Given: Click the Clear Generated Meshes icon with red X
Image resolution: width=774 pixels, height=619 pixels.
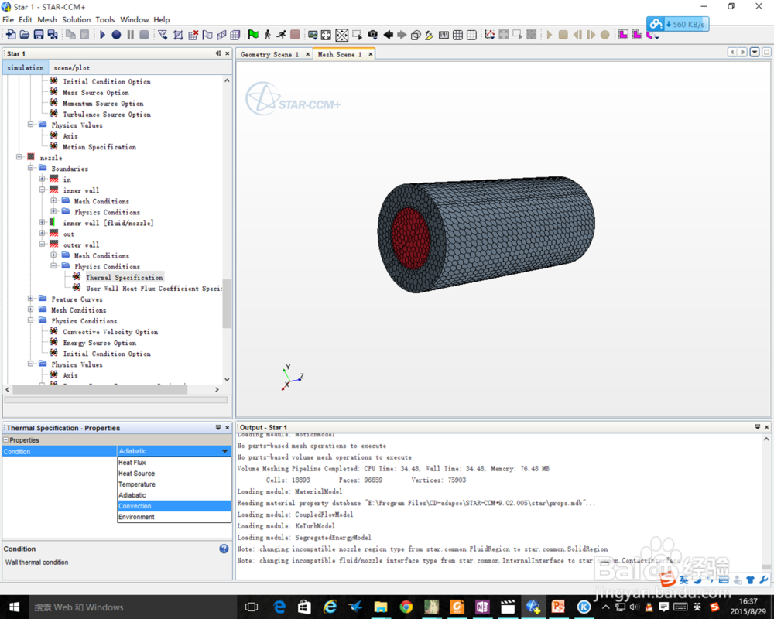Looking at the screenshot, I should (193, 35).
